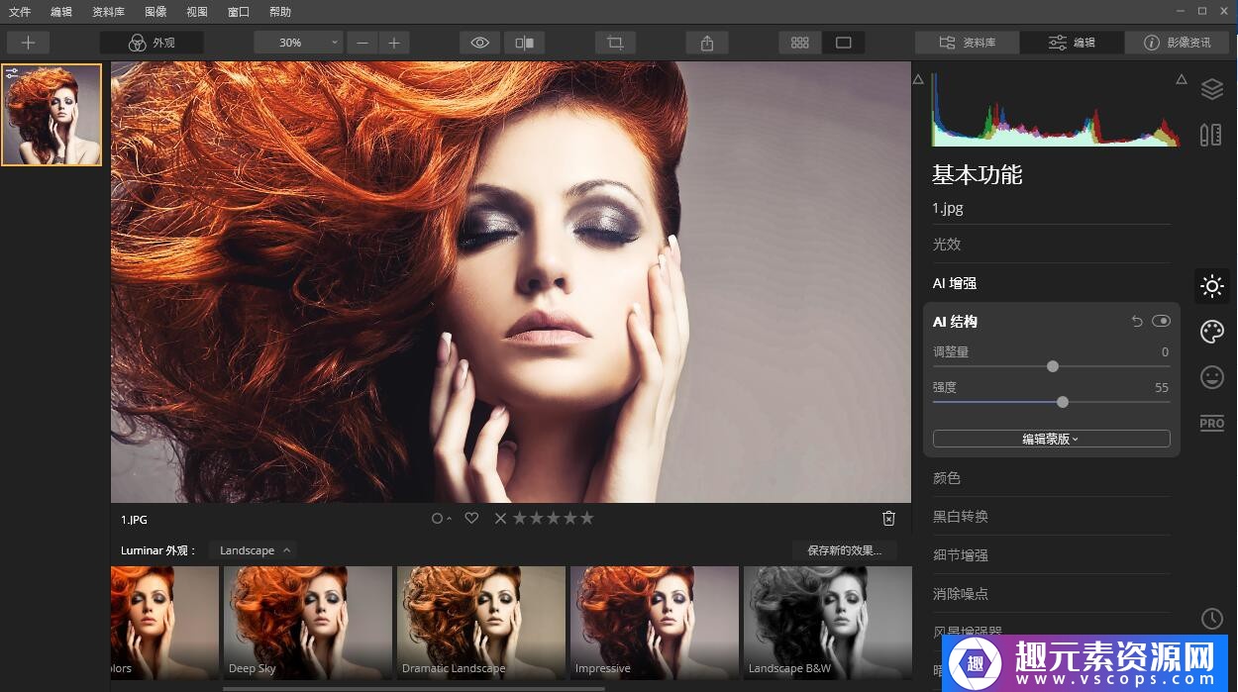Toggle AI 结构 filter visibility
The height and width of the screenshot is (692, 1238).
pos(1161,322)
